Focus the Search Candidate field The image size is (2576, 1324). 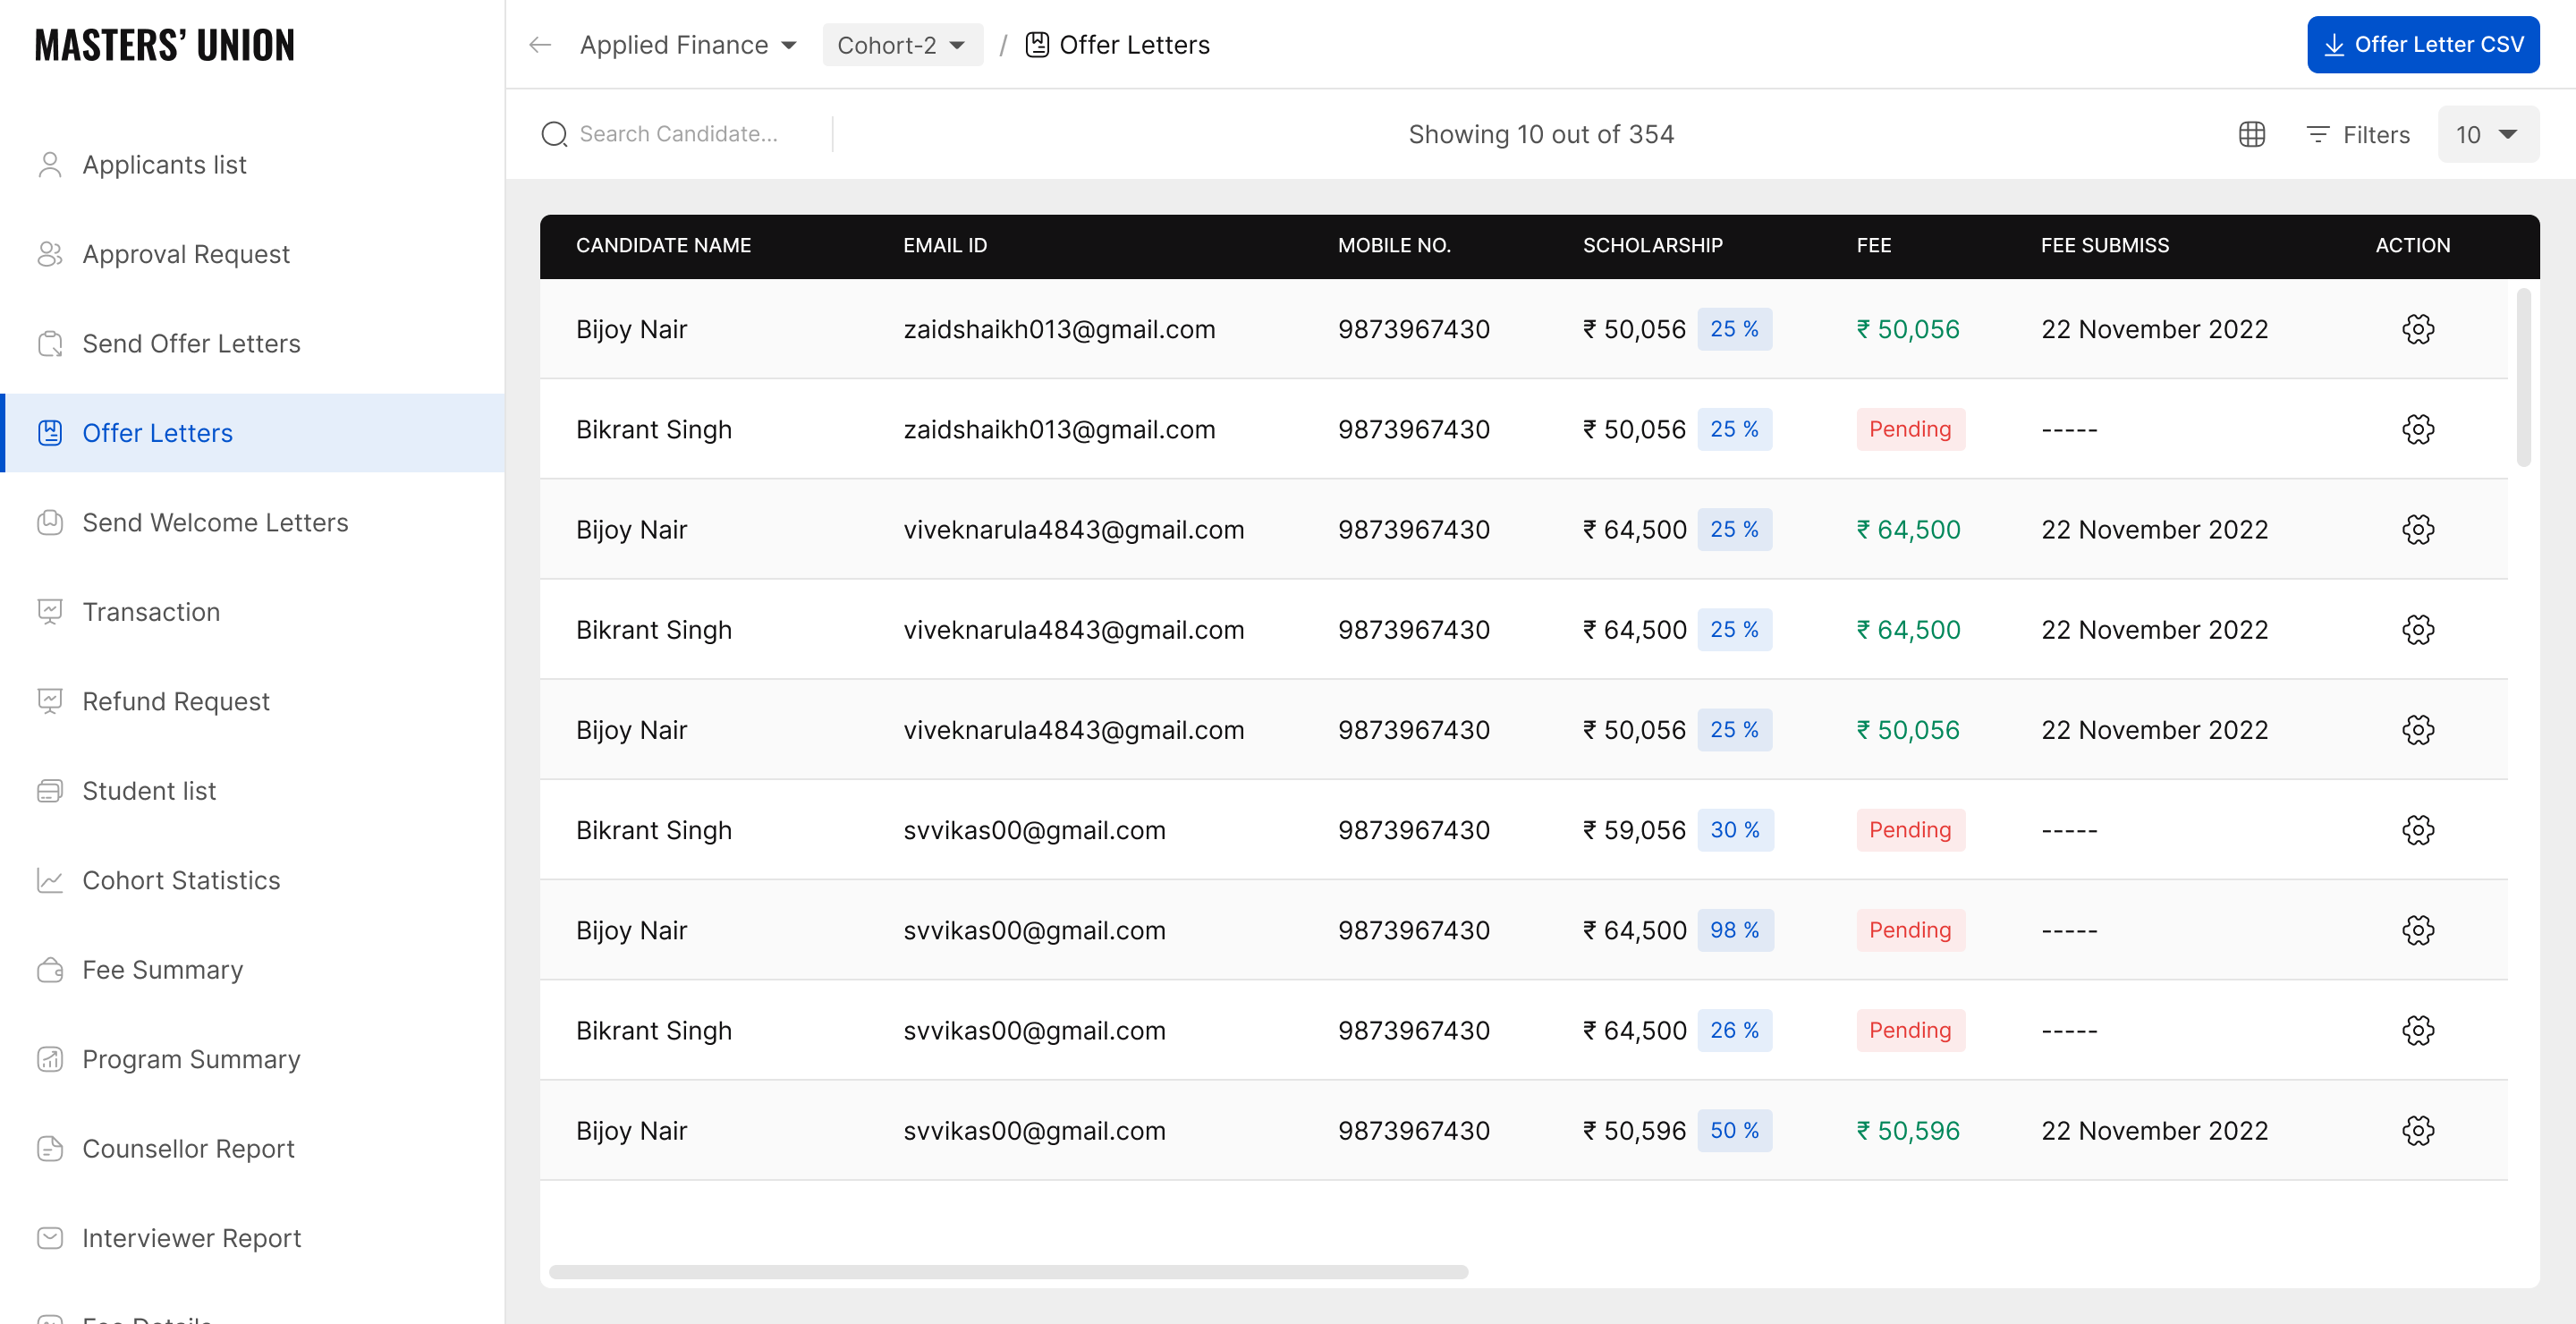click(690, 134)
